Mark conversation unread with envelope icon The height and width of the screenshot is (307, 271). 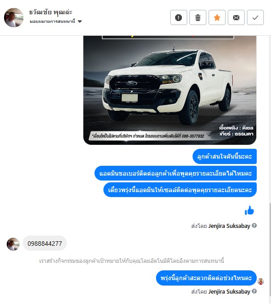click(236, 17)
